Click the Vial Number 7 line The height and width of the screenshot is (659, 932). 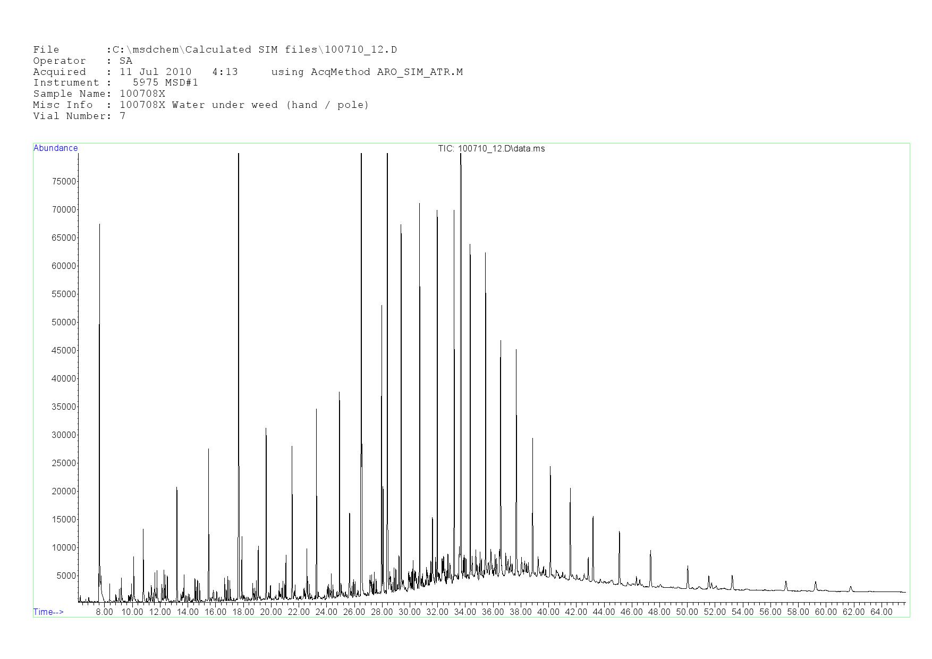(x=79, y=116)
